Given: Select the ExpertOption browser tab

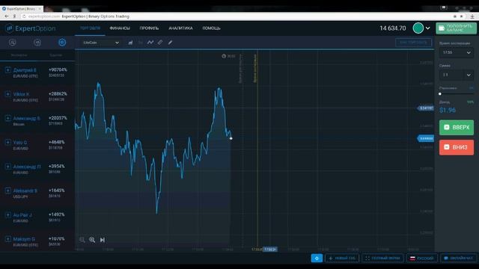Looking at the screenshot, I should (22, 9).
